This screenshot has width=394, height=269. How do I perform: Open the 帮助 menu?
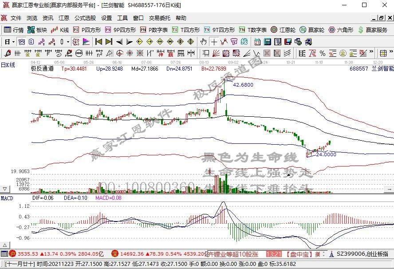[181, 18]
